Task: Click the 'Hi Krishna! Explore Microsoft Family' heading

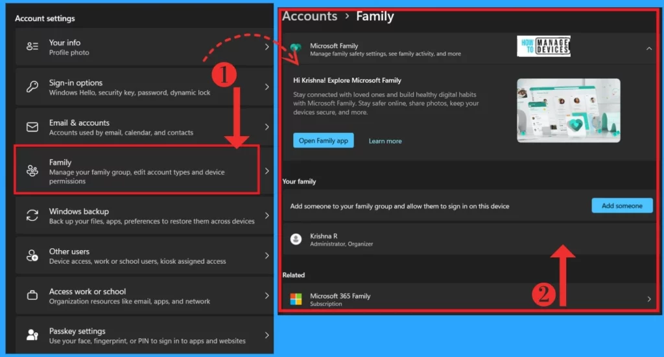Action: (x=347, y=80)
